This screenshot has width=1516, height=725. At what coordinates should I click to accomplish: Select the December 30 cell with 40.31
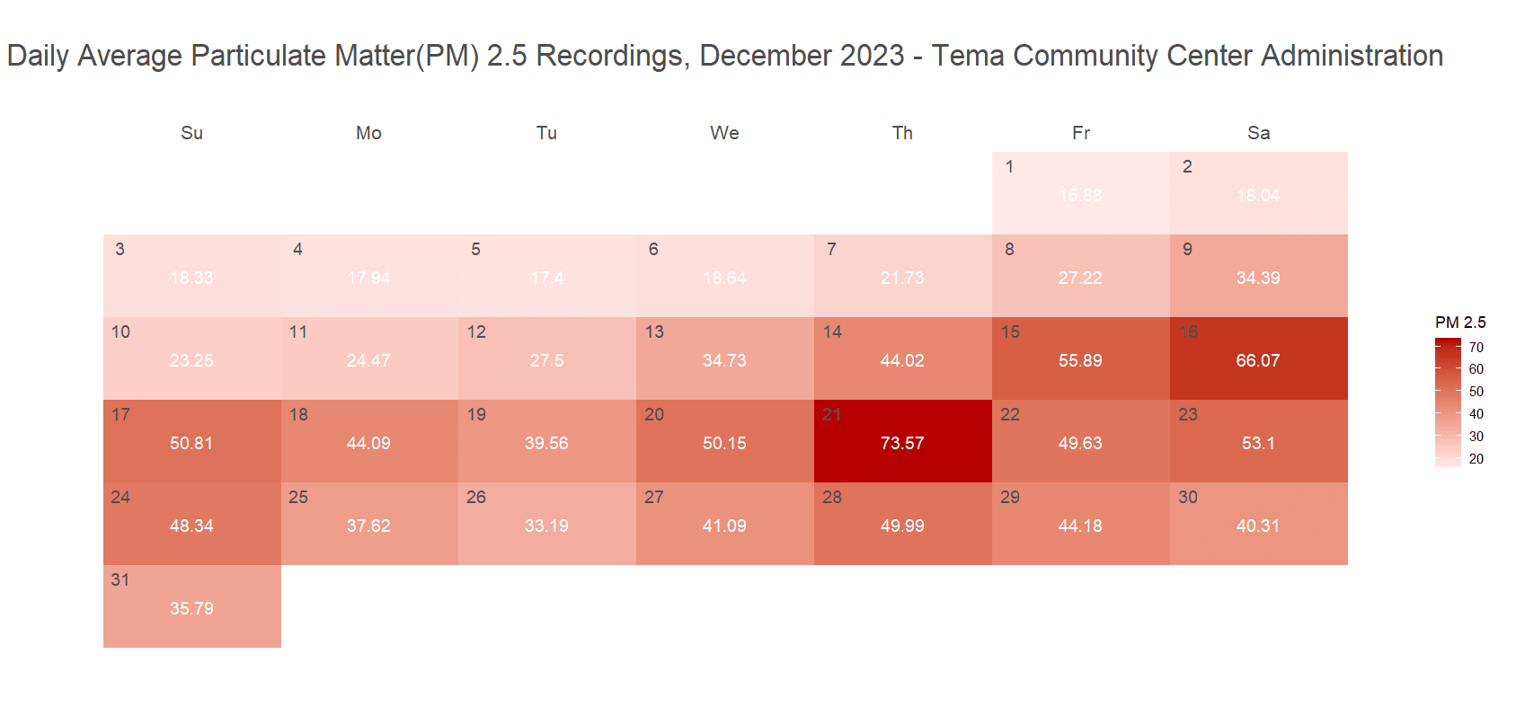click(1258, 524)
